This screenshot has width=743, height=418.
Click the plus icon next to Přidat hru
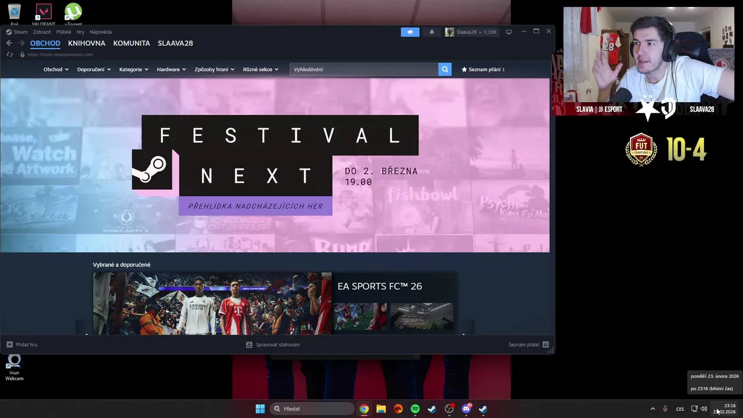[x=9, y=344]
